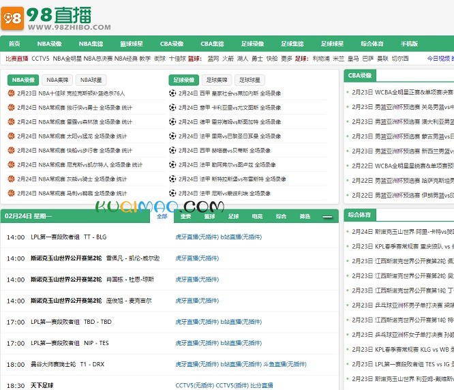The image size is (454, 390).
Task: Click basketball icon beside 灰熊vs骑士 row
Action: (x=11, y=179)
